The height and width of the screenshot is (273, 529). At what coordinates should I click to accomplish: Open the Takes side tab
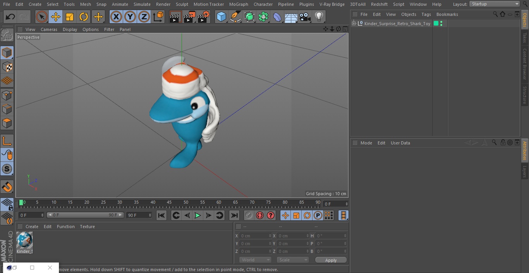coord(525,38)
